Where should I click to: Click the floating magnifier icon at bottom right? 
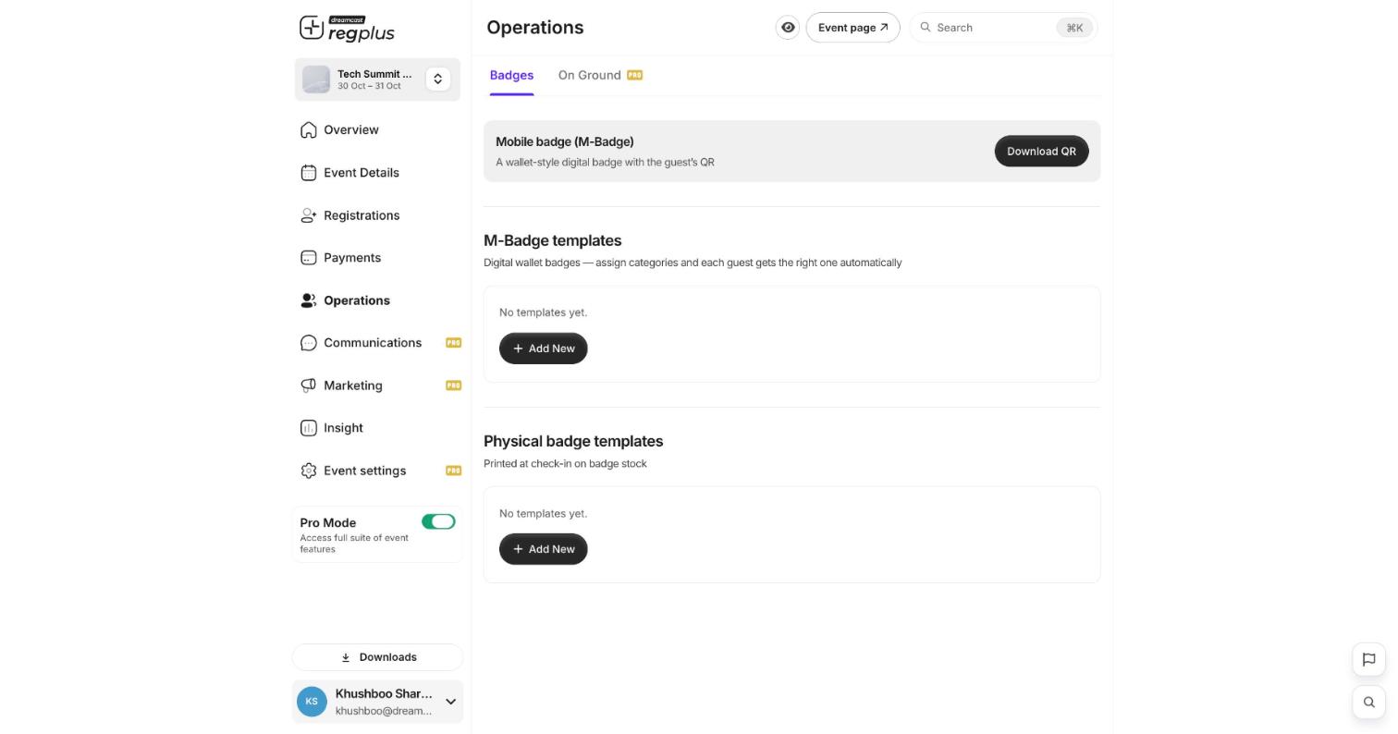click(x=1369, y=702)
